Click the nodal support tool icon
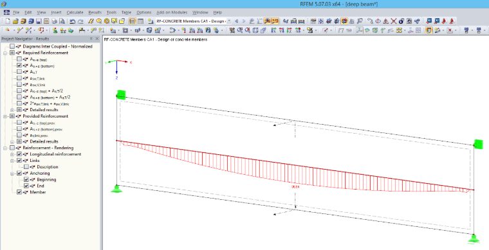 click(55, 30)
